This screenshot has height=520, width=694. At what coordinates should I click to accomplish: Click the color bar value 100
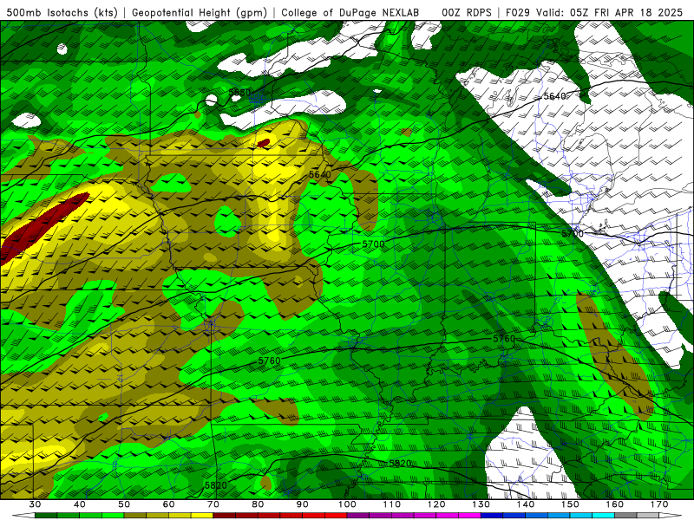point(347,504)
